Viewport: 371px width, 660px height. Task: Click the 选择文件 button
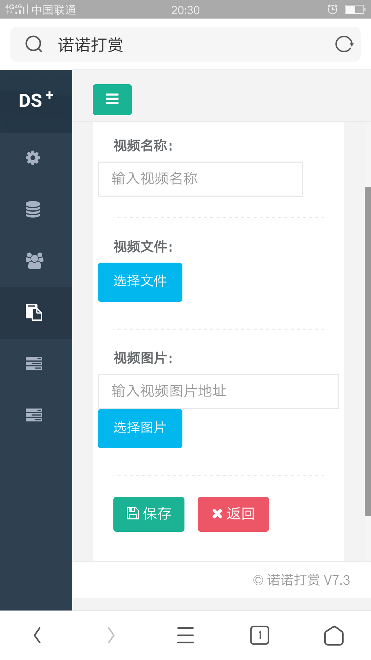[140, 282]
